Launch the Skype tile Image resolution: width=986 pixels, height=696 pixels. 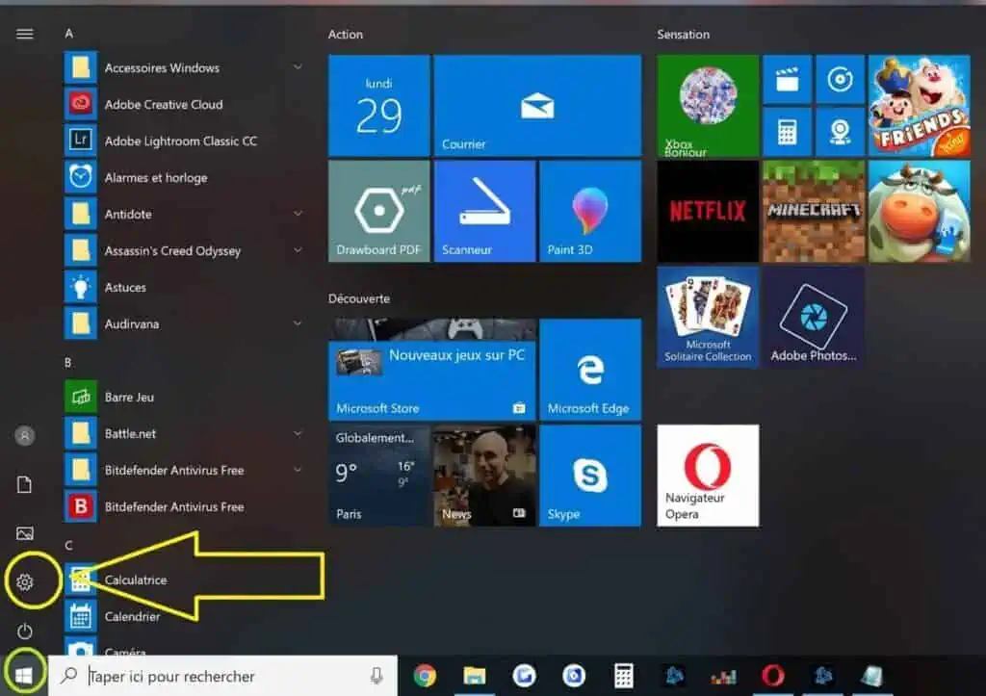point(590,476)
